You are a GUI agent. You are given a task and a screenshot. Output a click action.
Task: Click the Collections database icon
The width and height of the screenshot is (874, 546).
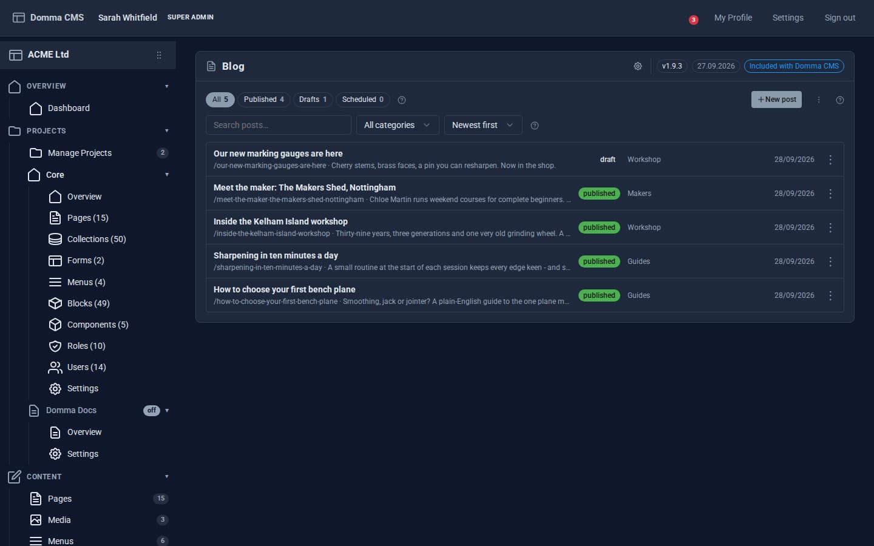pyautogui.click(x=55, y=239)
